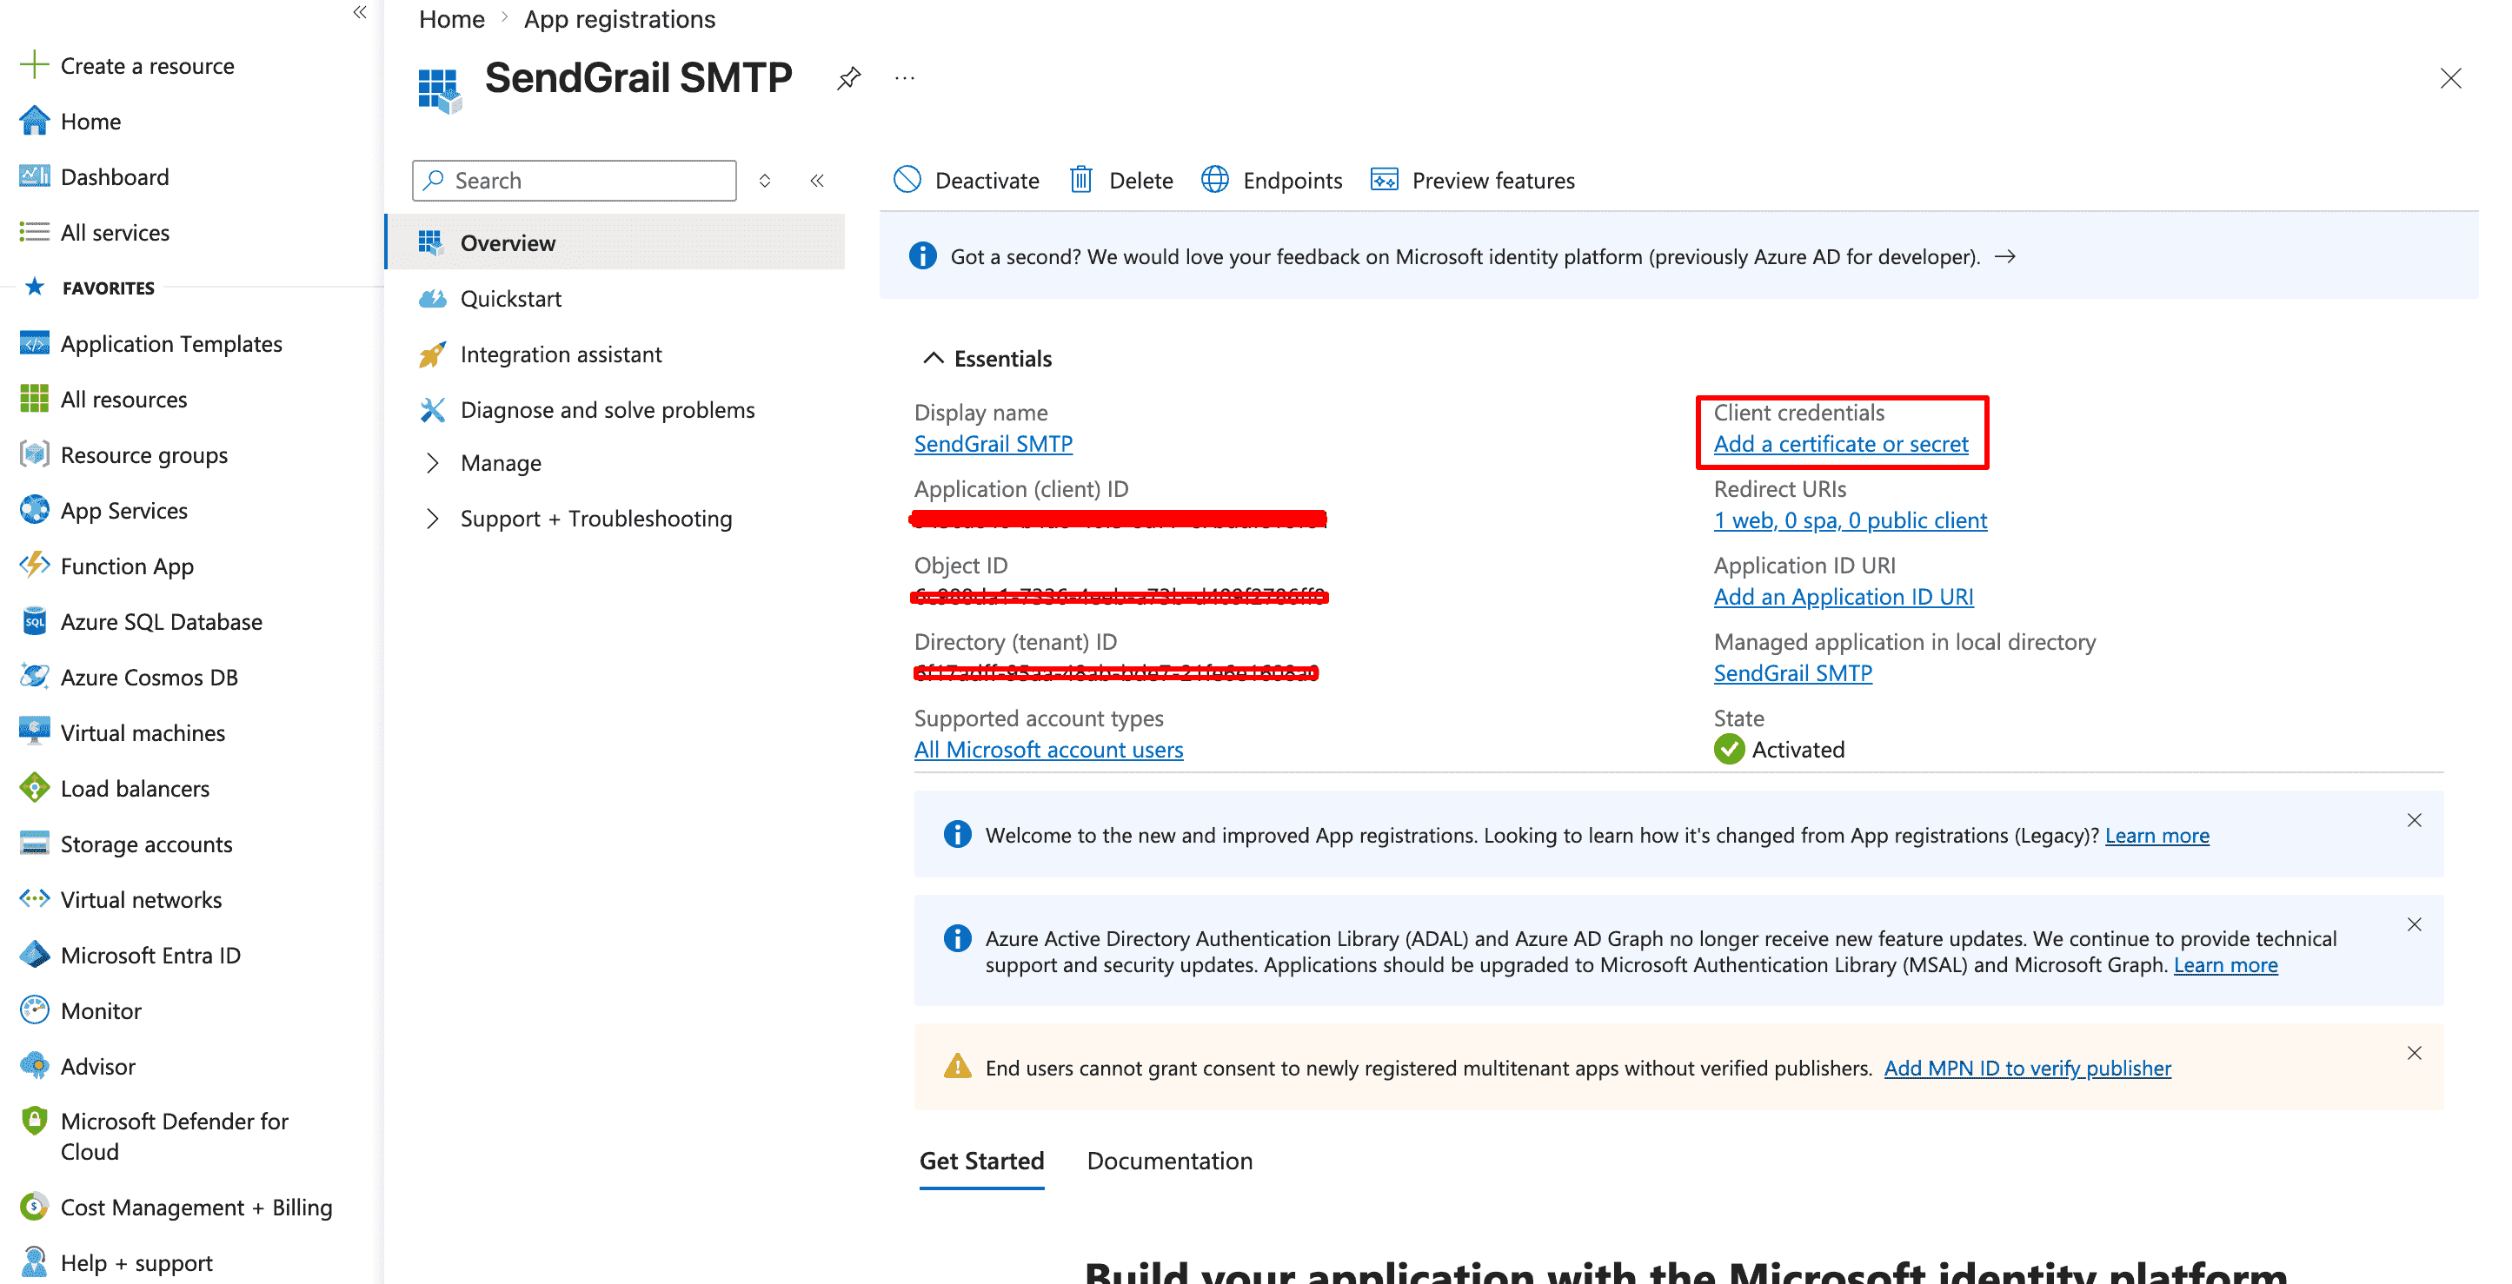The width and height of the screenshot is (2512, 1284).
Task: Close the SendGrail SMTP blade
Action: tap(2450, 78)
